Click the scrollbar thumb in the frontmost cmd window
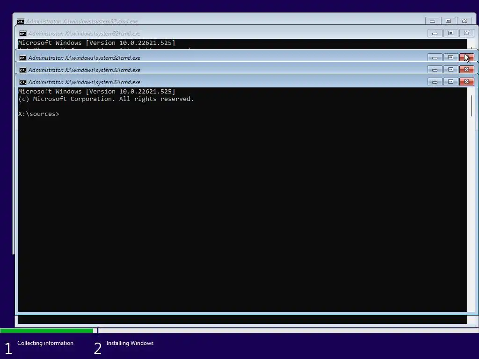Viewport: 479px width, 359px height. 472,106
